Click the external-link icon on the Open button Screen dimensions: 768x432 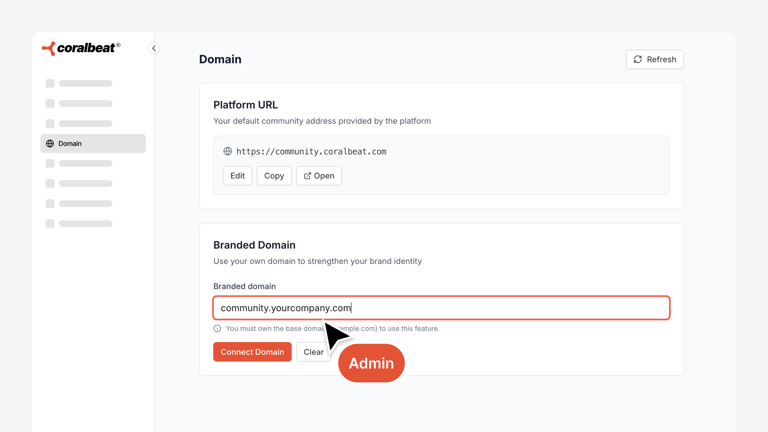pos(307,176)
